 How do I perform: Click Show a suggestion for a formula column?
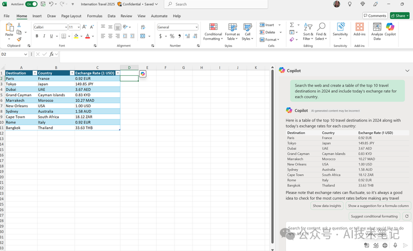378,206
